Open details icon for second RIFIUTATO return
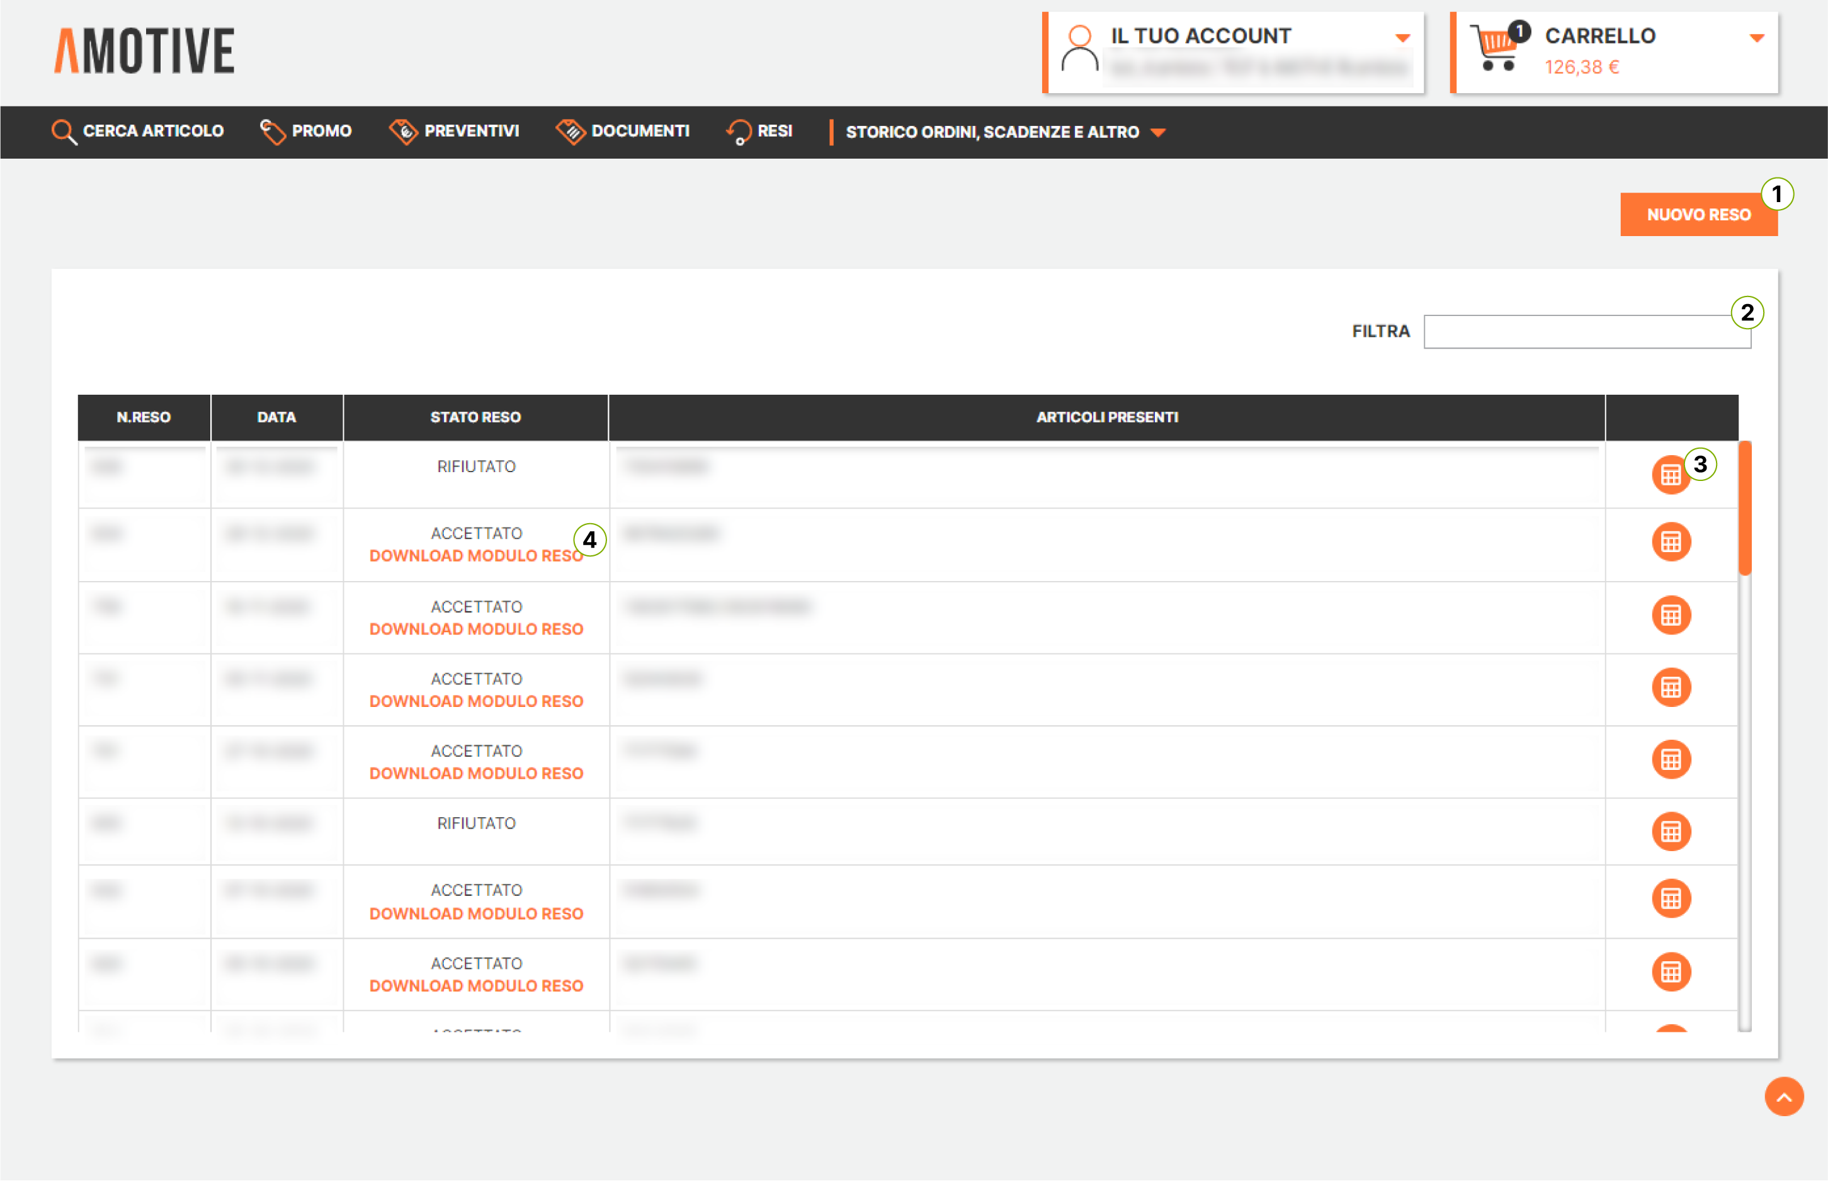Image resolution: width=1828 pixels, height=1181 pixels. tap(1670, 832)
